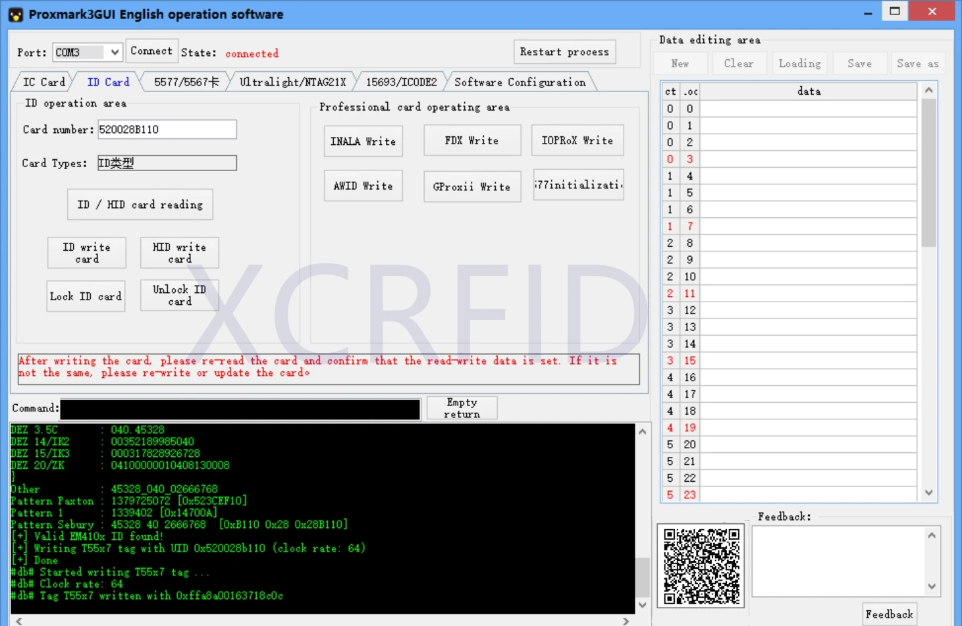Select data cell in red row 3
Screen dimensions: 962x626
coord(809,159)
